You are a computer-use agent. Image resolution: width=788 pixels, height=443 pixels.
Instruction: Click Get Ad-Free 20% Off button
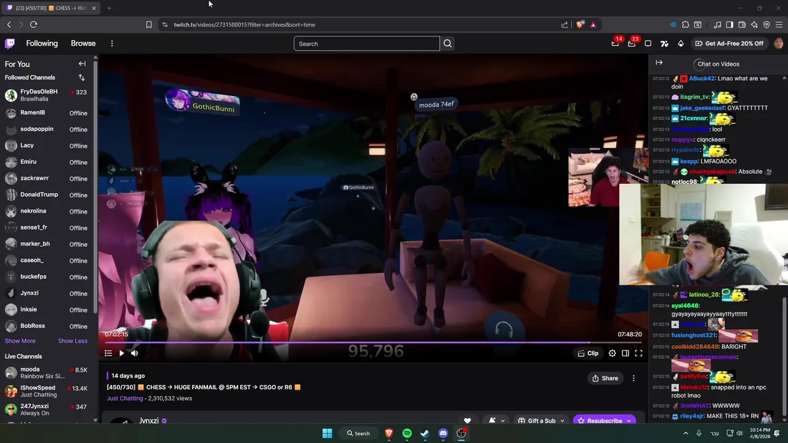point(730,44)
